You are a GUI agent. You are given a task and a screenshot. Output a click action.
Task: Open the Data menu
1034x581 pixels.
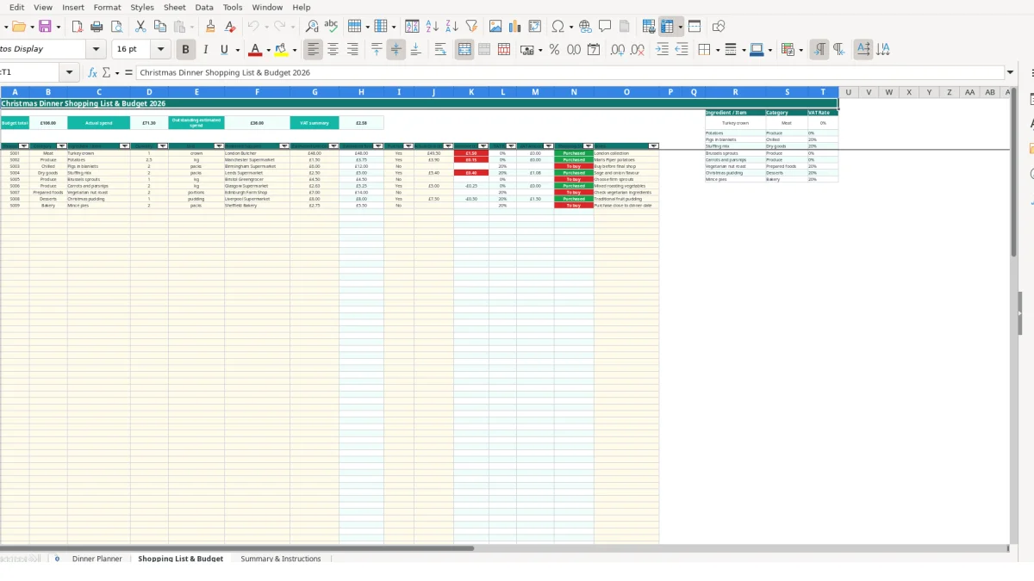point(204,7)
